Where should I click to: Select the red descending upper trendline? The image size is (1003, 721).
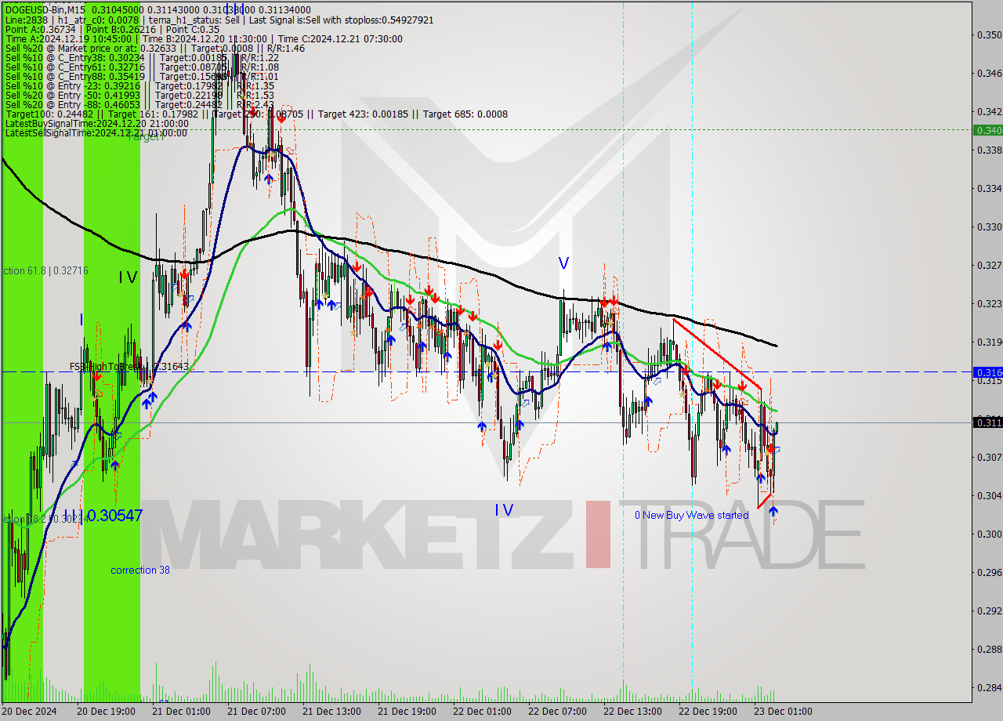717,353
